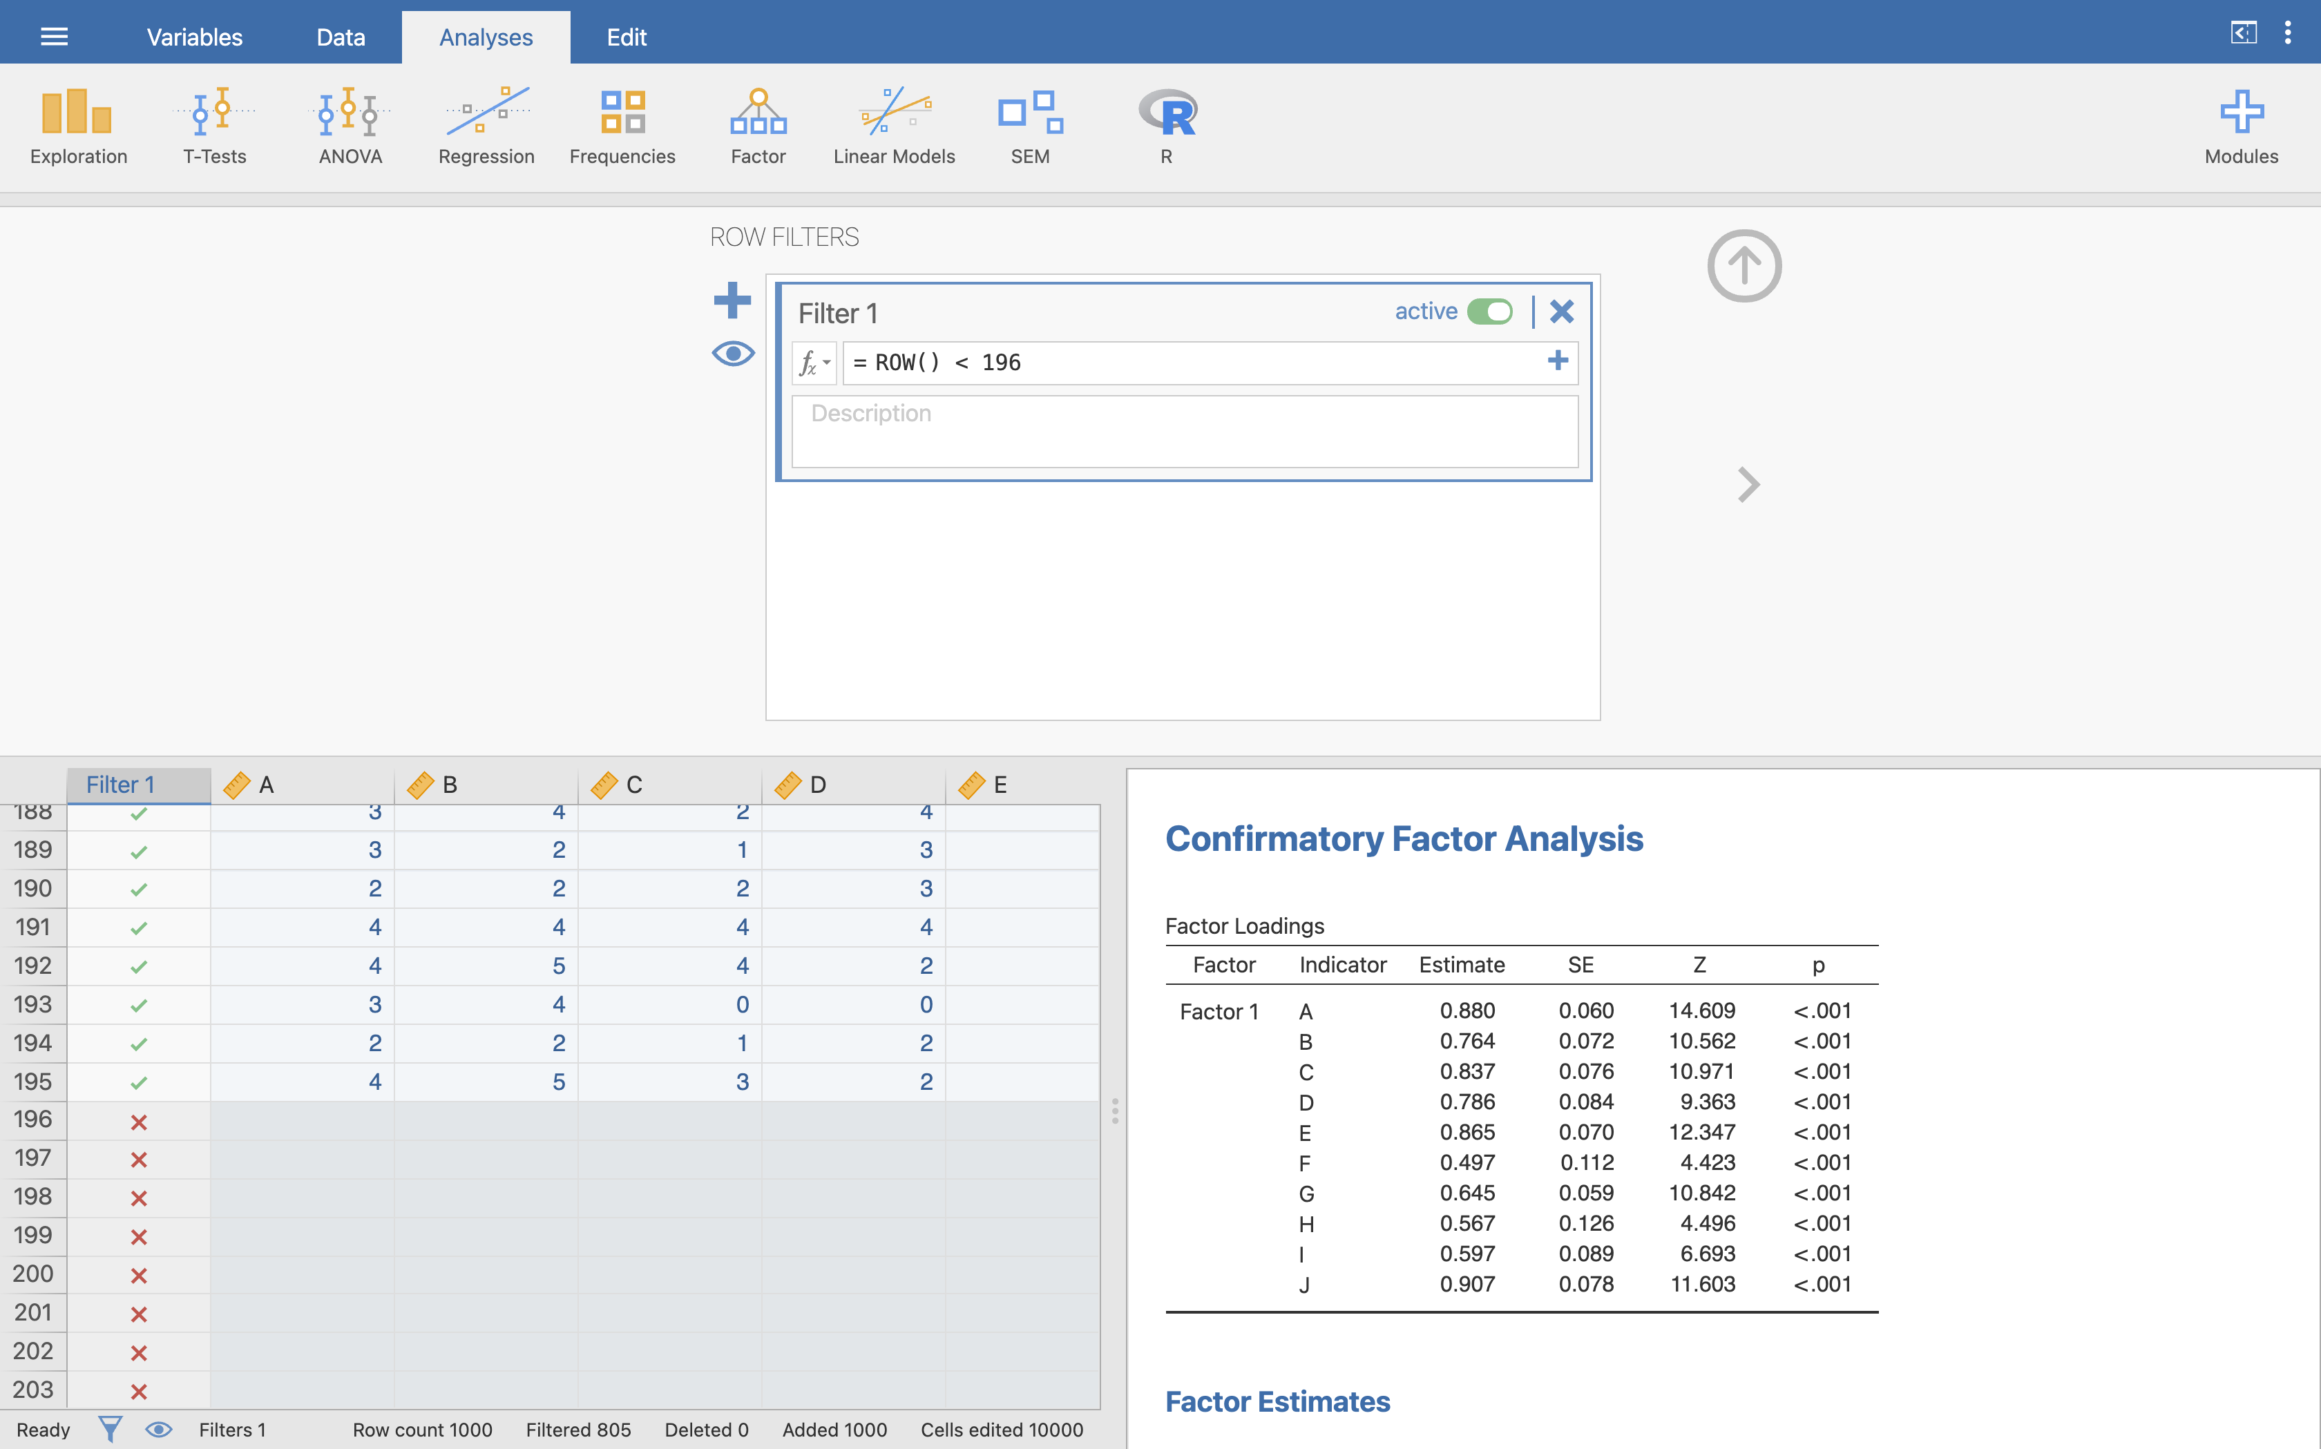
Task: Expand the filter formula function dropdown
Action: tap(816, 361)
